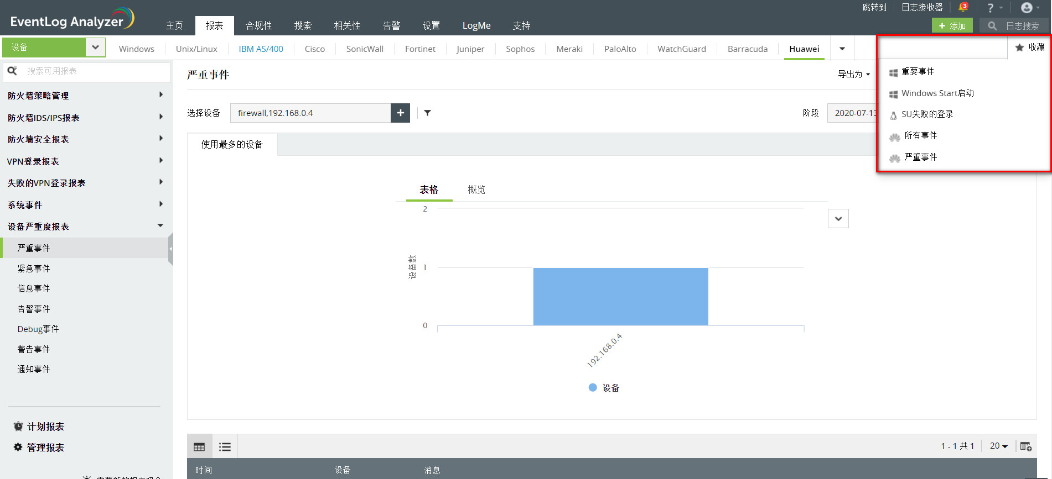Open favorite Windows Start启动
Screen dimensions: 1052x479
click(x=937, y=93)
